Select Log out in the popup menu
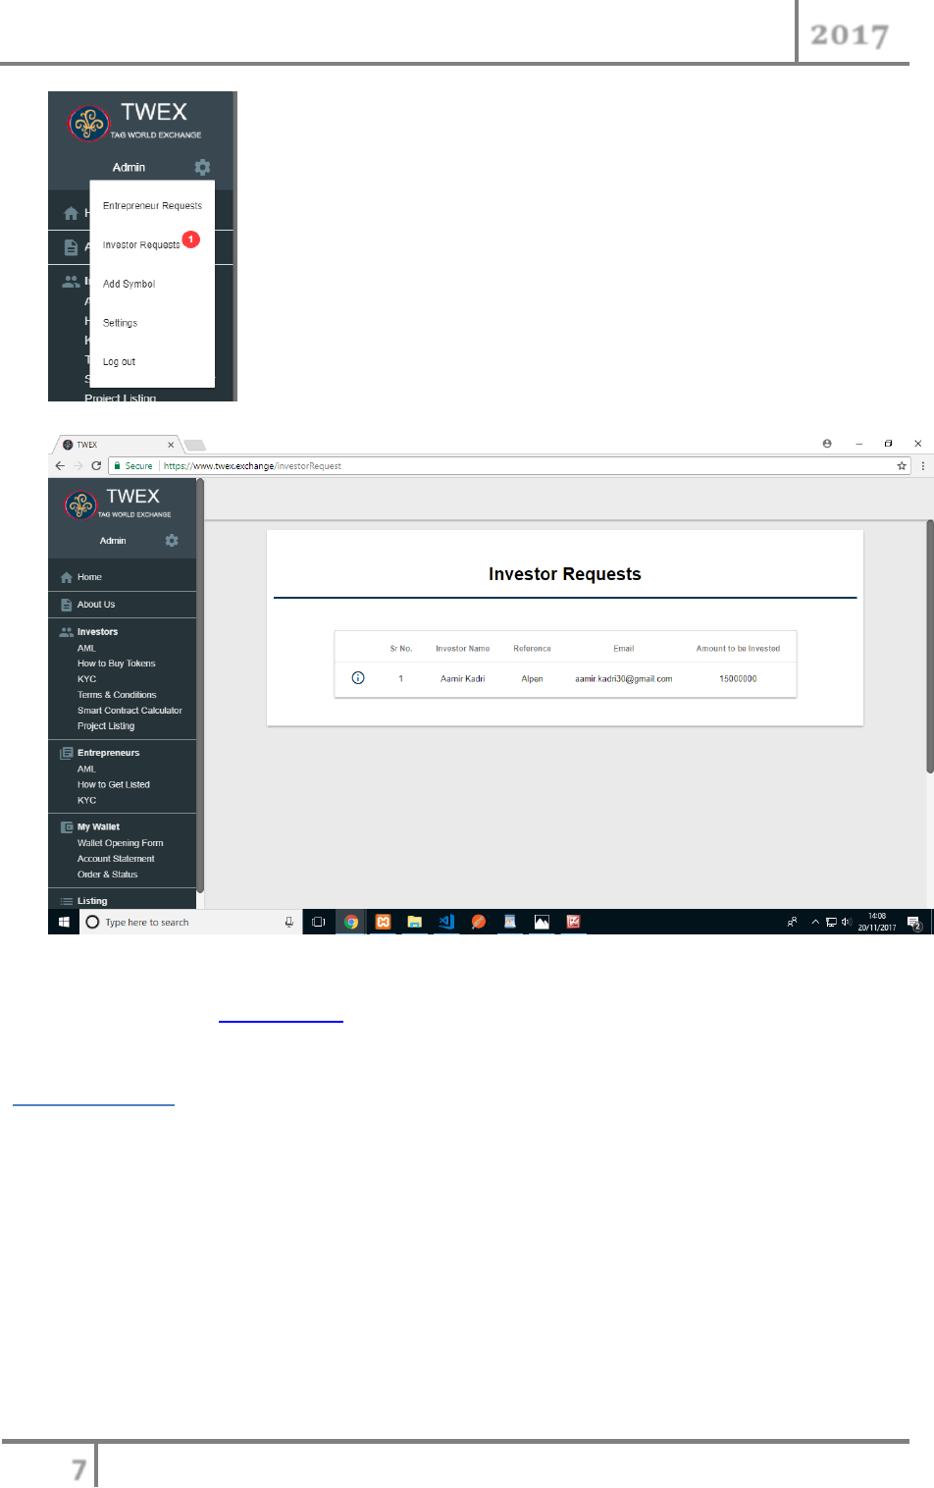 pos(119,362)
